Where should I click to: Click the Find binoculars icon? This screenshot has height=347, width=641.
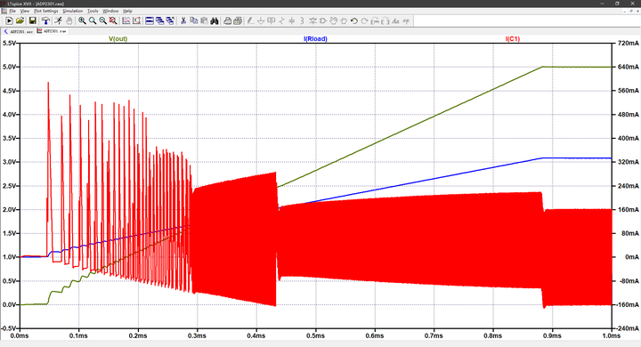coord(215,20)
